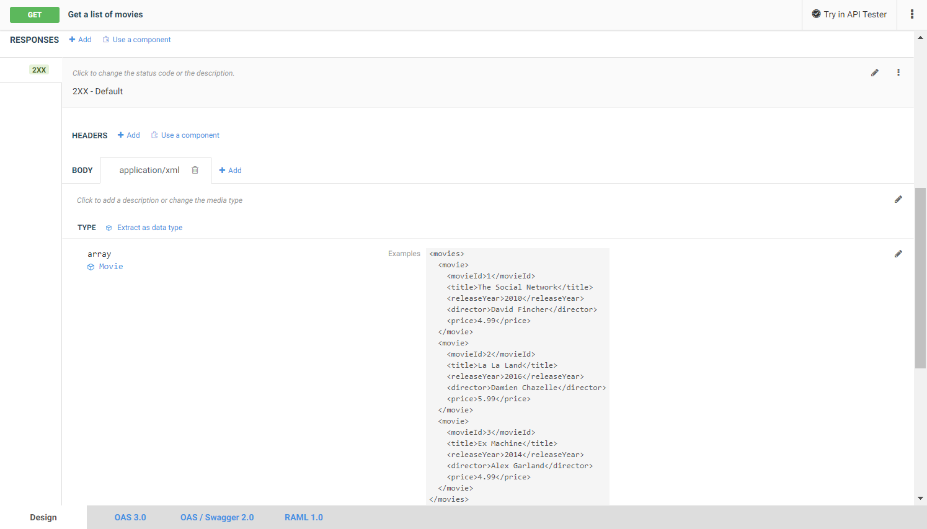927x529 pixels.
Task: Delete the application/xml body with trash icon
Action: 195,170
